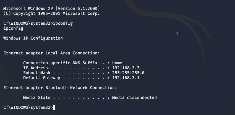Click the blinking cursor block at the prompt
The image size is (235, 115).
(54, 108)
